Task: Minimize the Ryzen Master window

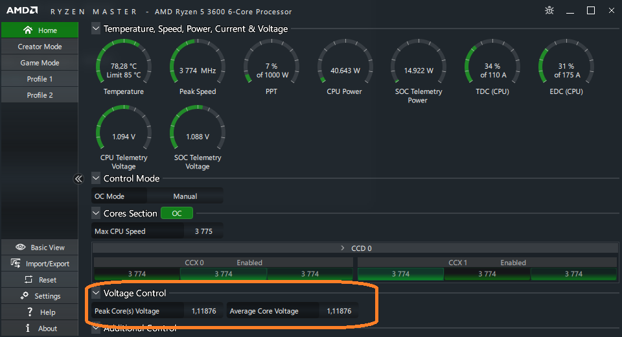Action: coord(570,12)
